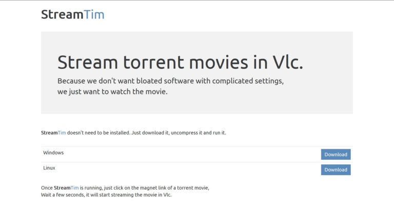This screenshot has height=222, width=394.
Task: Click the dark "Stream" part of the top logo
Action: coord(62,14)
